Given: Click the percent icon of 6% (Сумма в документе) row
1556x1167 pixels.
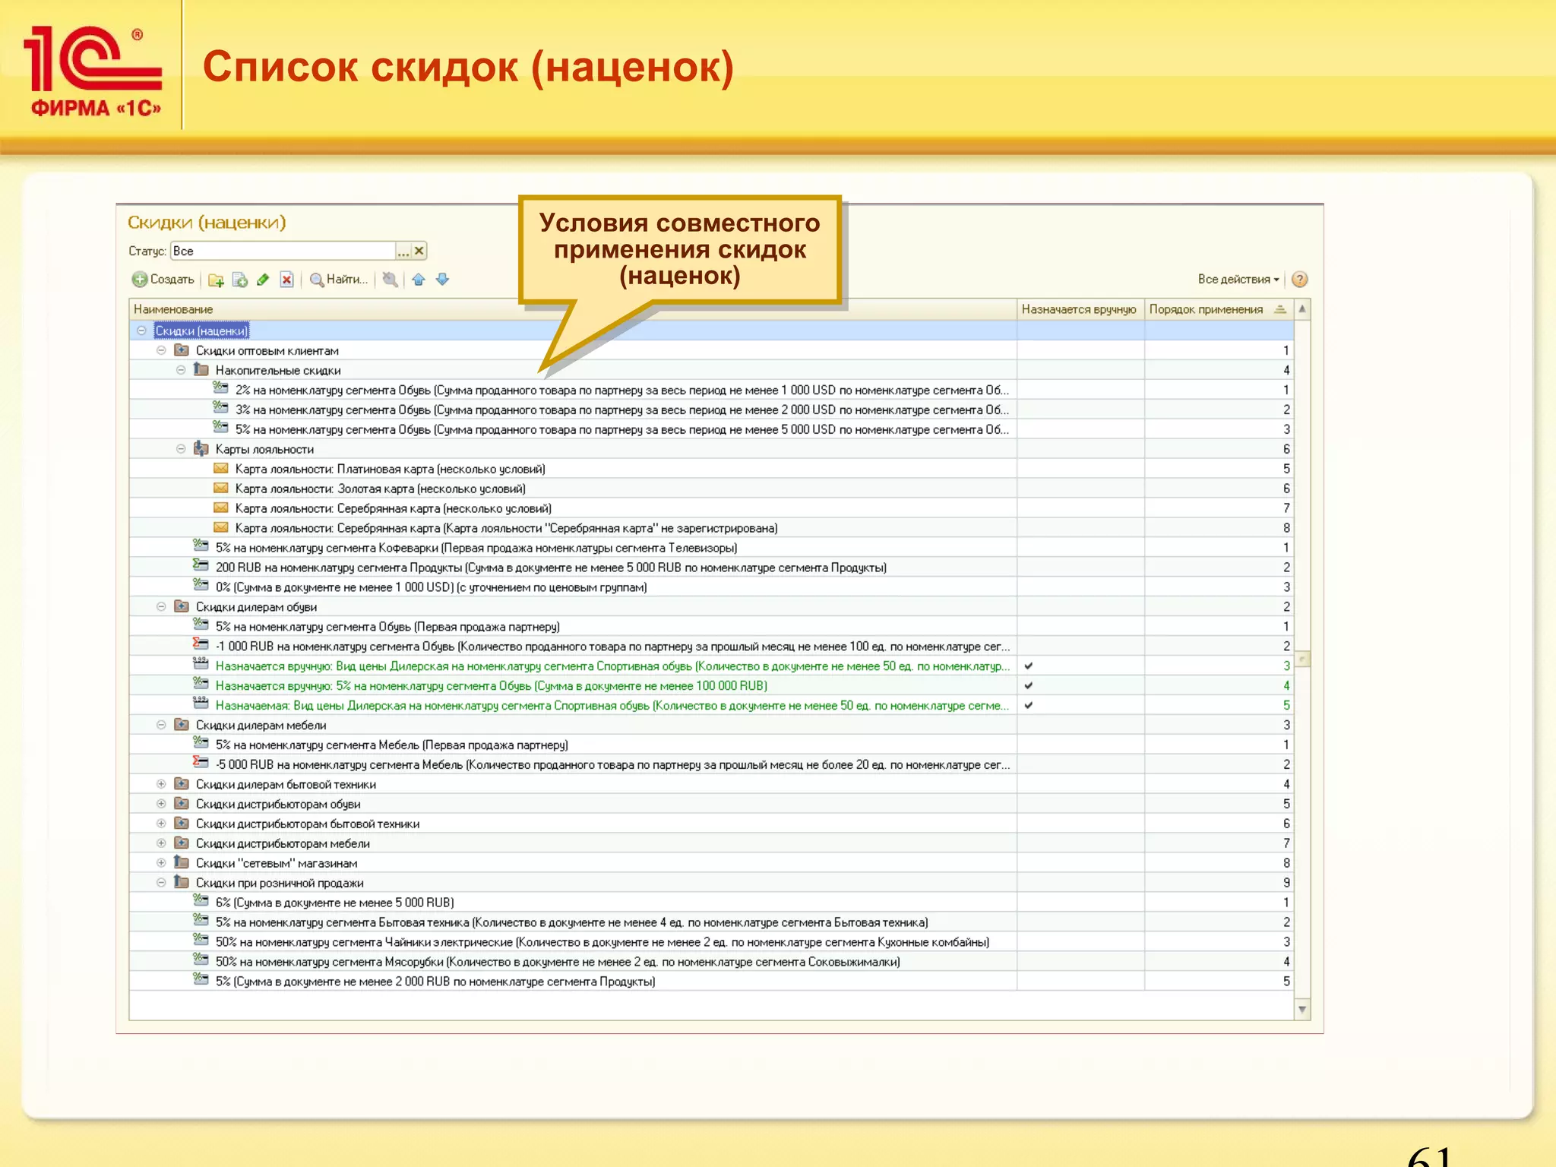Looking at the screenshot, I should 201,901.
